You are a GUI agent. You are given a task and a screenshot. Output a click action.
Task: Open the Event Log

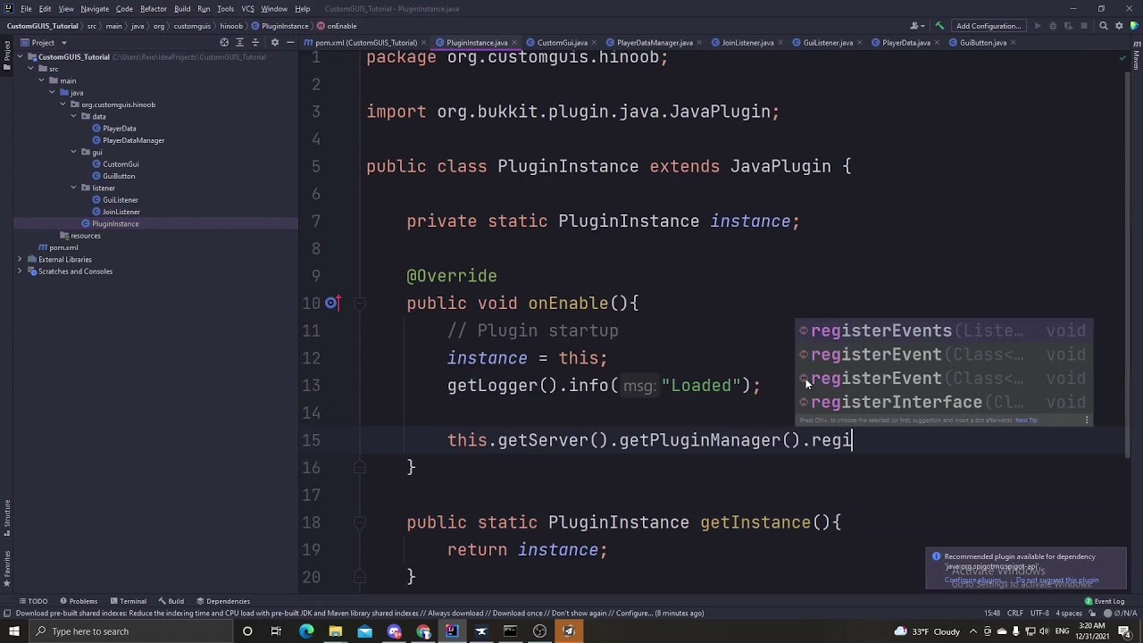point(1104,601)
